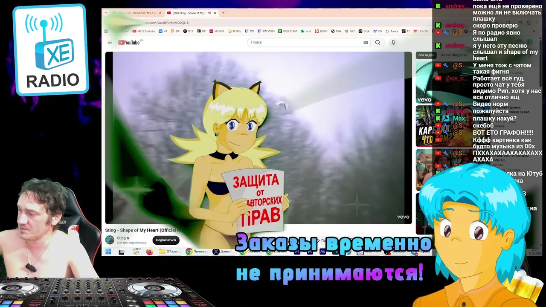Open the MW bookmark
Screen dimensions: 546x307
pos(336,31)
